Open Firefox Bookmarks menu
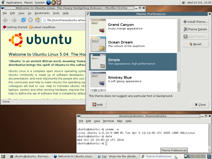The height and width of the screenshot is (159, 212). pos(42,13)
